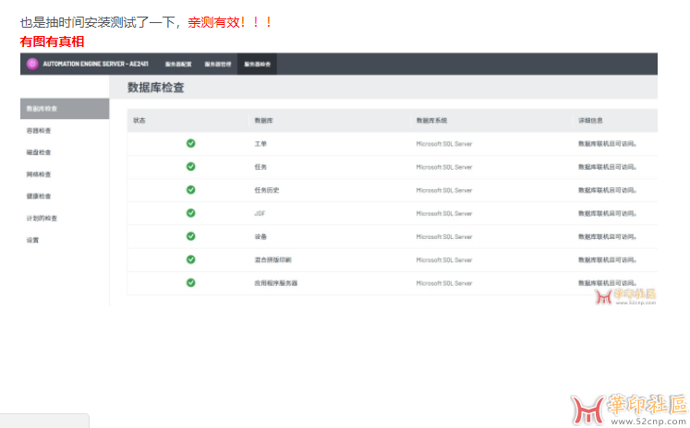Select 数据库检查 in the sidebar
The width and height of the screenshot is (690, 428).
coord(65,109)
